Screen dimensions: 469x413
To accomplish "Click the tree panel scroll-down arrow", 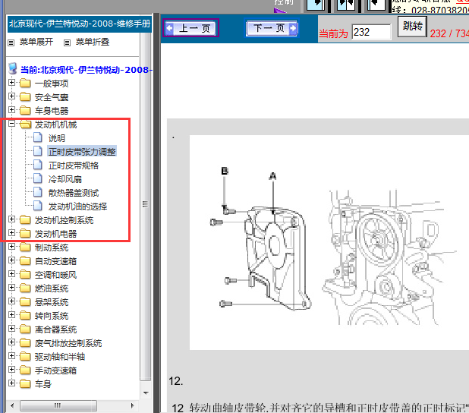I will (x=146, y=393).
